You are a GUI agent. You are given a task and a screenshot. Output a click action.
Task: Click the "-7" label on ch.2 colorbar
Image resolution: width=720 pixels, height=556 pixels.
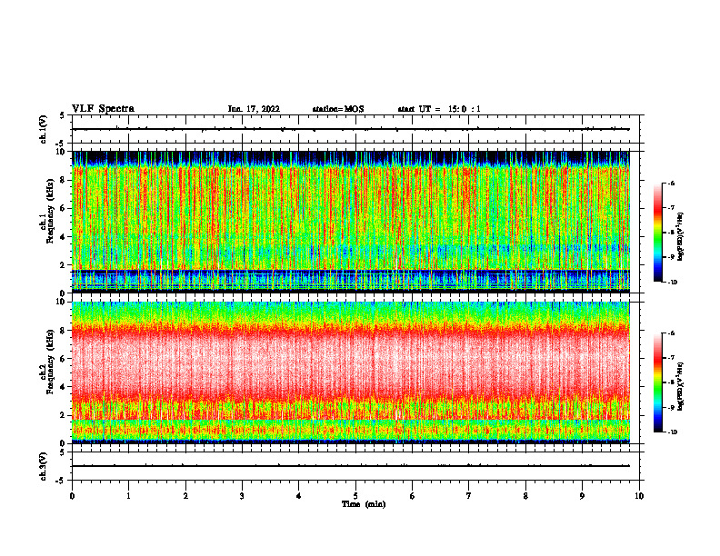pos(671,358)
